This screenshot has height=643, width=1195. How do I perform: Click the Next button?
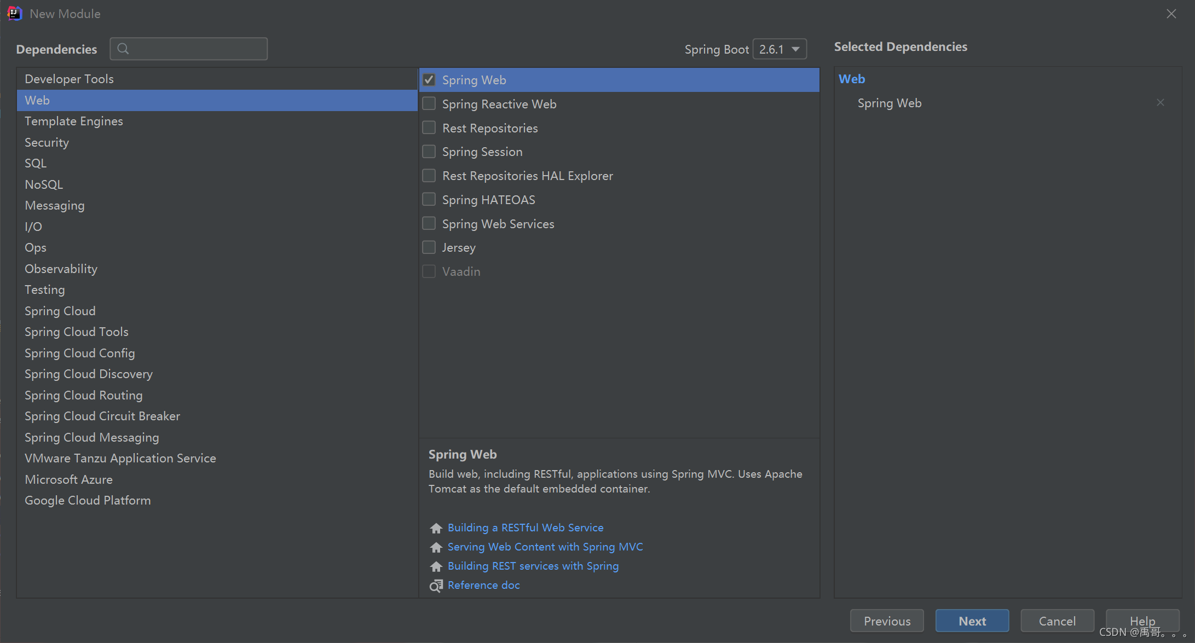[972, 621]
